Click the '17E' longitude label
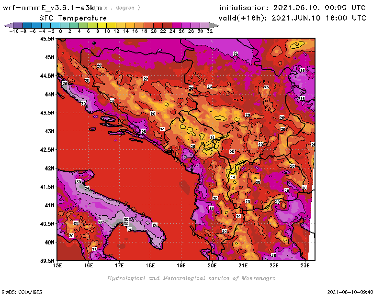The image size is (383, 295). coord(119,265)
